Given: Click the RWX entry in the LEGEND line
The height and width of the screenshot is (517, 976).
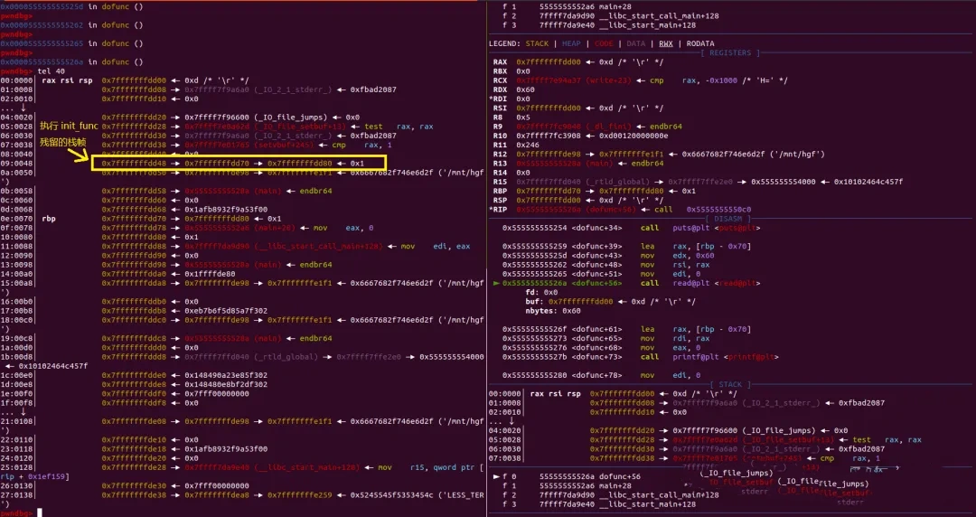Looking at the screenshot, I should [x=665, y=43].
